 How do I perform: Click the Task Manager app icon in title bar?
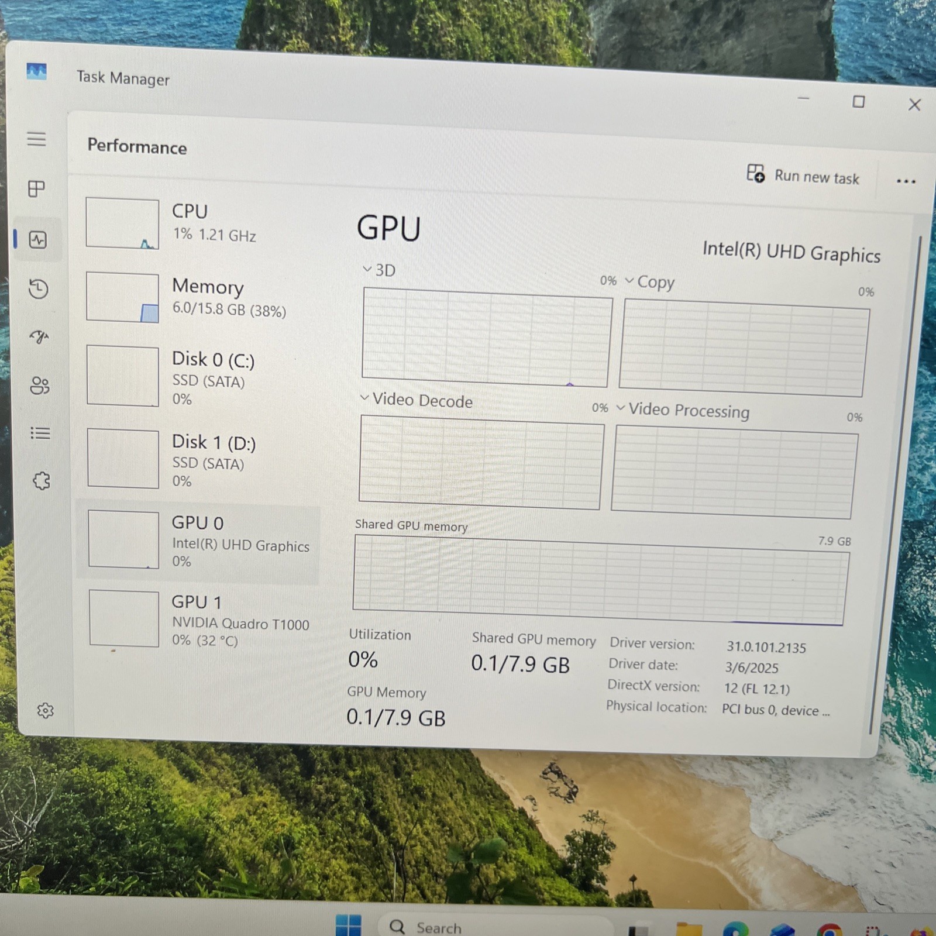[36, 71]
